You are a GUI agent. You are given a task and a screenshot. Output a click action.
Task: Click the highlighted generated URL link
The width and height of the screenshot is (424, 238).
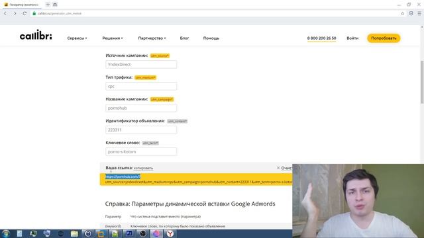coord(123,177)
